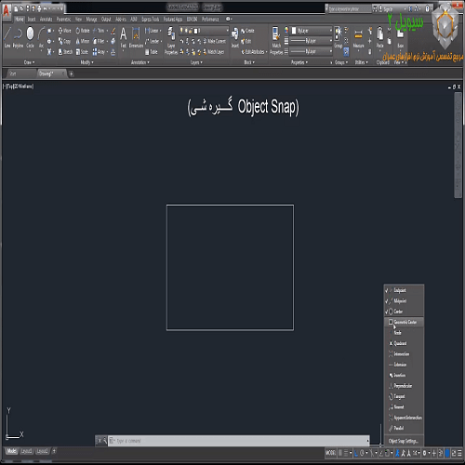Screen dimensions: 465x465
Task: Expand the Annotation panel
Action: tap(140, 62)
